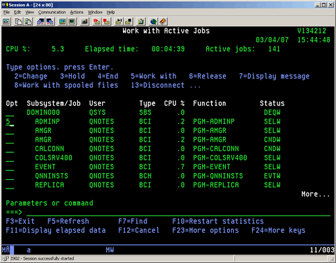Select the DOMINO08 subsystem name
336x263 pixels.
pos(43,112)
